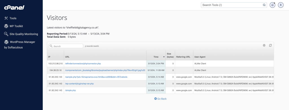Click the WordPress Manager WordPress icon

(x=6, y=42)
